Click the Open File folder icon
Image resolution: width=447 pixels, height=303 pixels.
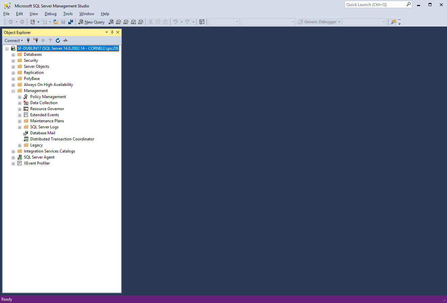[56, 22]
